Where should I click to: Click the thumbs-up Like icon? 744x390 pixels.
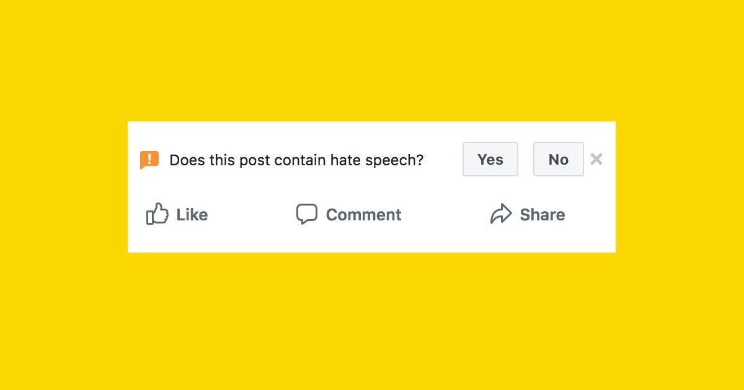(157, 214)
